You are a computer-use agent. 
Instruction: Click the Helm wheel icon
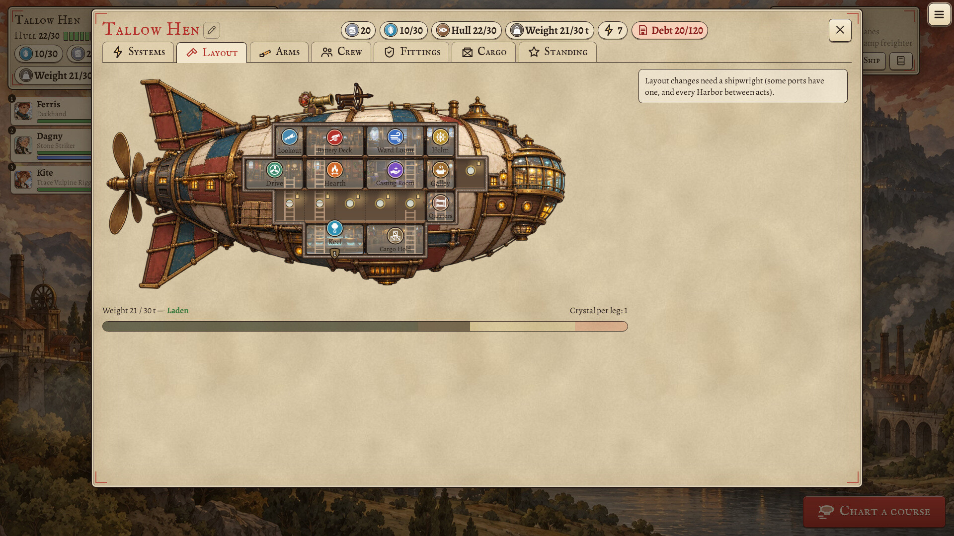[440, 137]
